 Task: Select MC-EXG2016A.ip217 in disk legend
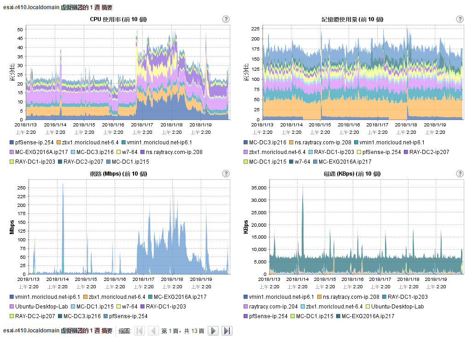(368, 316)
